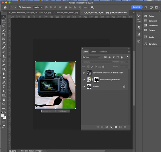This screenshot has height=152, width=161.
Task: Create a new layer group folder
Action: point(116,127)
